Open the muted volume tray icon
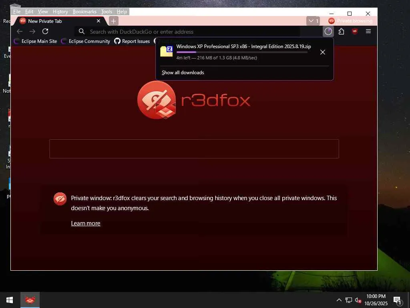 coord(358,300)
